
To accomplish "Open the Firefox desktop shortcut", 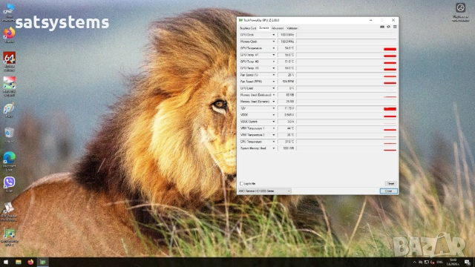I will coord(9,35).
